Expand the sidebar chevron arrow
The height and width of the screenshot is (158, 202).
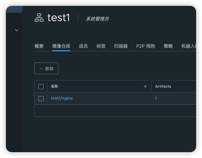click(17, 30)
